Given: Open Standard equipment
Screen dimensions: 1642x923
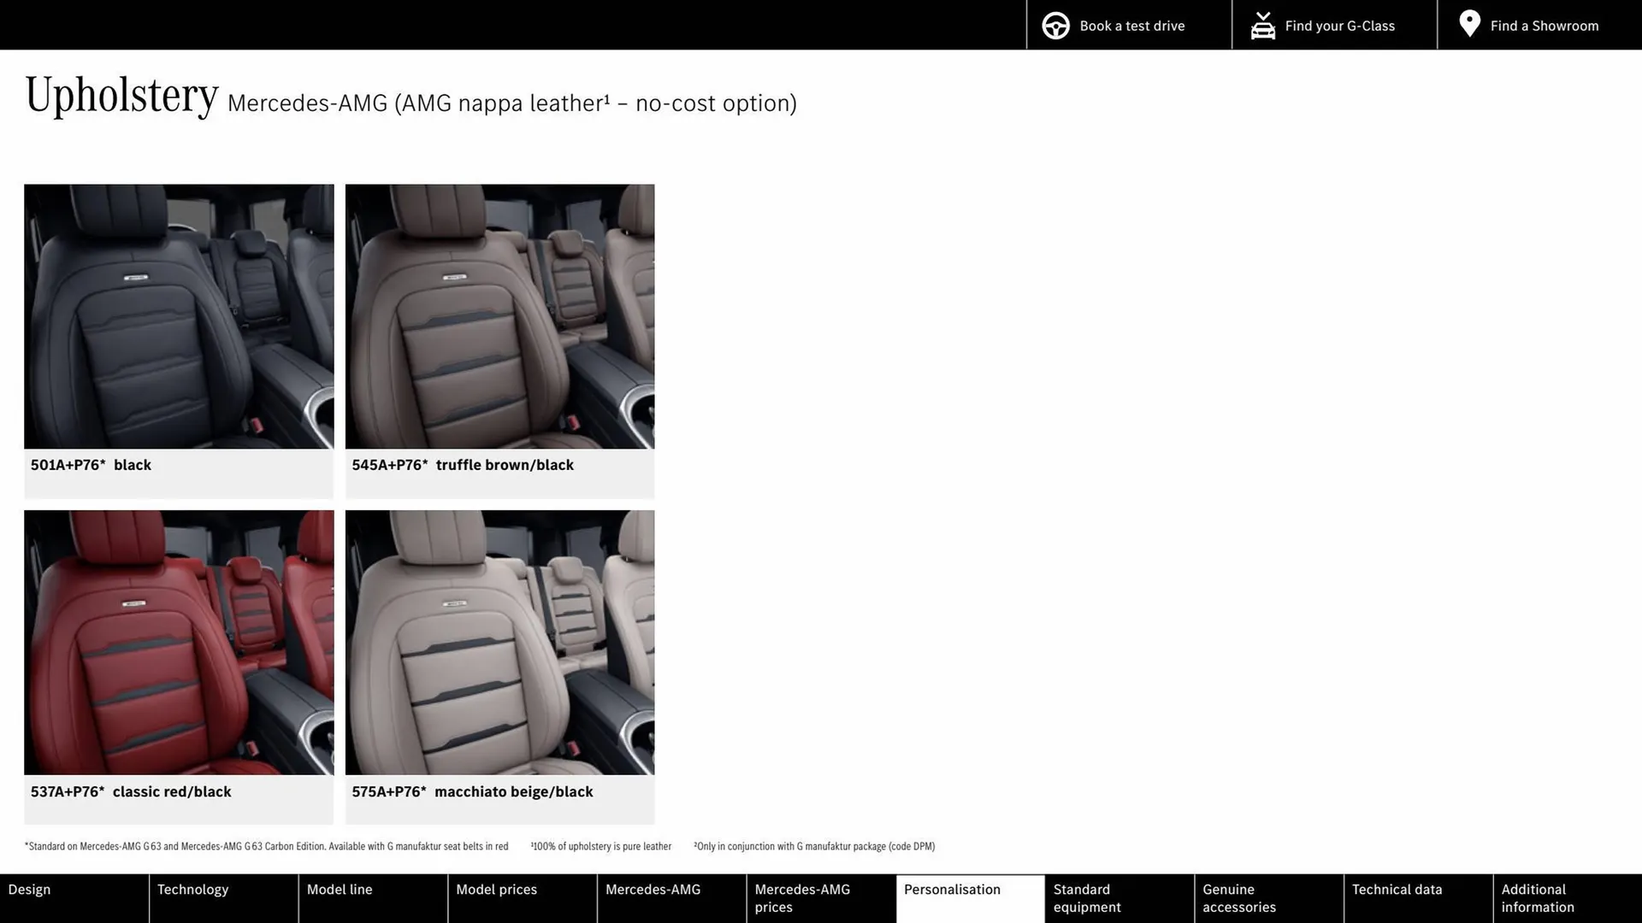Looking at the screenshot, I should [1087, 897].
